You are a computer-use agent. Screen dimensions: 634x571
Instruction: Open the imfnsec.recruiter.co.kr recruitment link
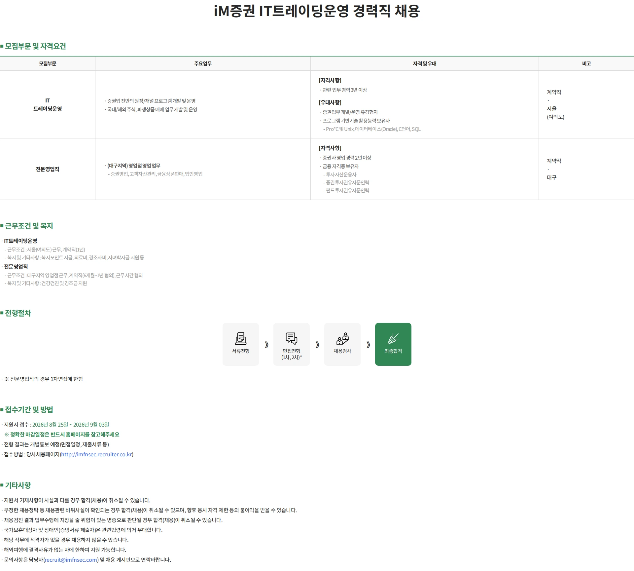click(97, 454)
